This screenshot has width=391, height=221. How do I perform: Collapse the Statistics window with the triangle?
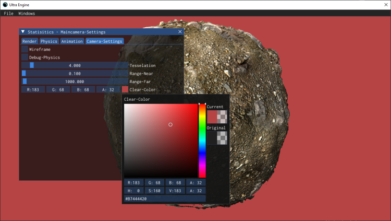click(23, 32)
